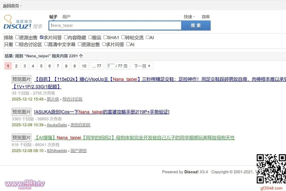Click the "3363 个回复 - 59893 次查看" stats text
This screenshot has height=191, width=286.
click(37, 119)
